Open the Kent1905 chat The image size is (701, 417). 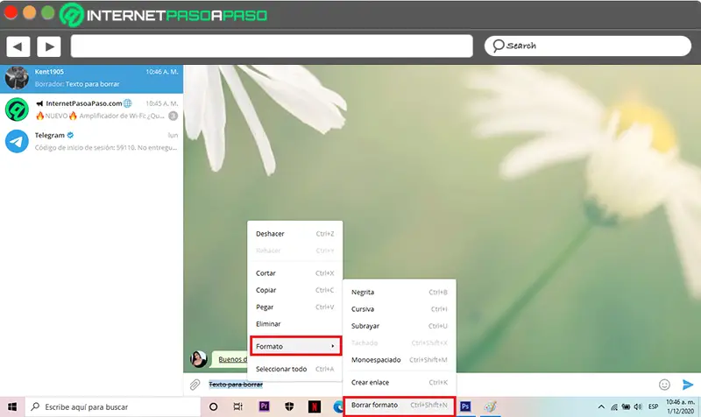[91, 78]
